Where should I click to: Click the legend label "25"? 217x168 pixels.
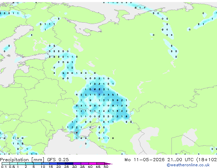[66, 167]
